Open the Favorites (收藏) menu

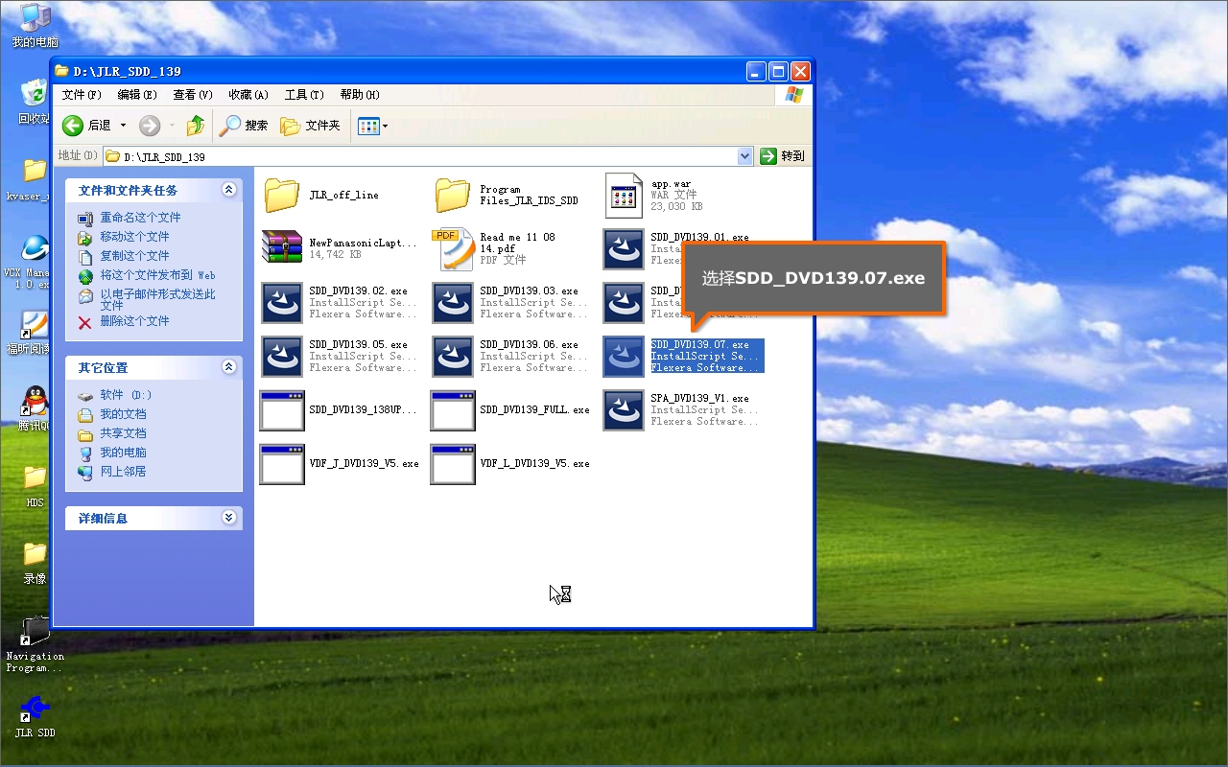coord(248,95)
